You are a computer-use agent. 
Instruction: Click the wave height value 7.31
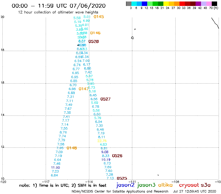(x=70, y=97)
